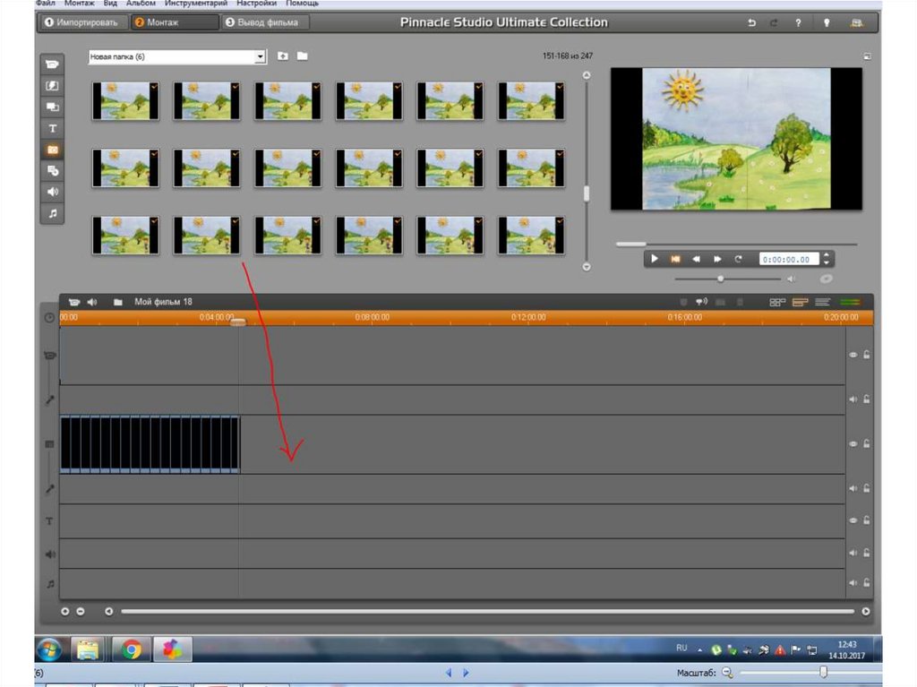Select the Photos section icon in album sidebar

click(x=53, y=150)
